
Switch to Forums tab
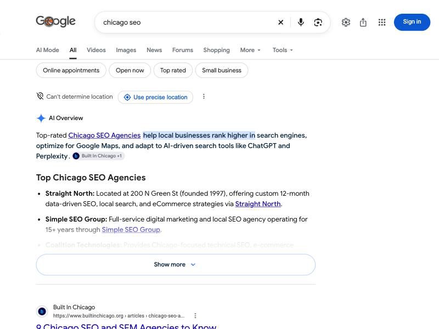183,50
